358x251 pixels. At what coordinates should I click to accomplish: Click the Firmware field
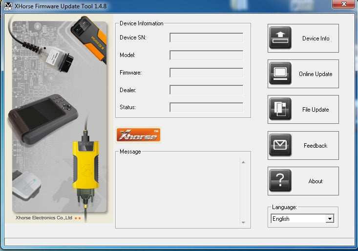[x=207, y=73]
